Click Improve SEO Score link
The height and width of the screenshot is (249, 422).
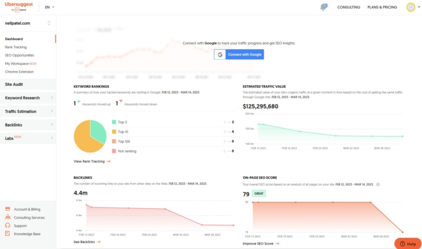point(260,244)
